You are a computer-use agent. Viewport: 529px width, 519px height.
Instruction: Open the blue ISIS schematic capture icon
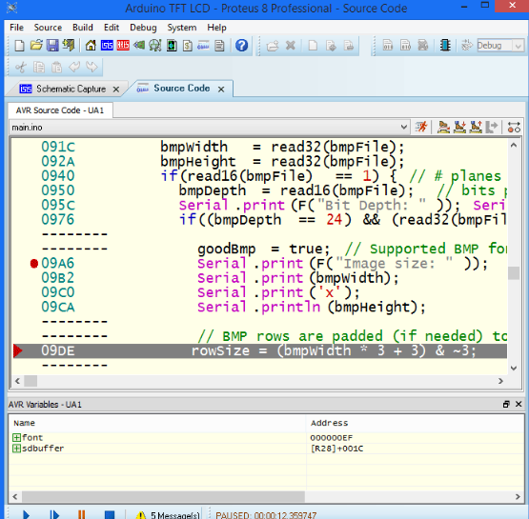coord(107,45)
